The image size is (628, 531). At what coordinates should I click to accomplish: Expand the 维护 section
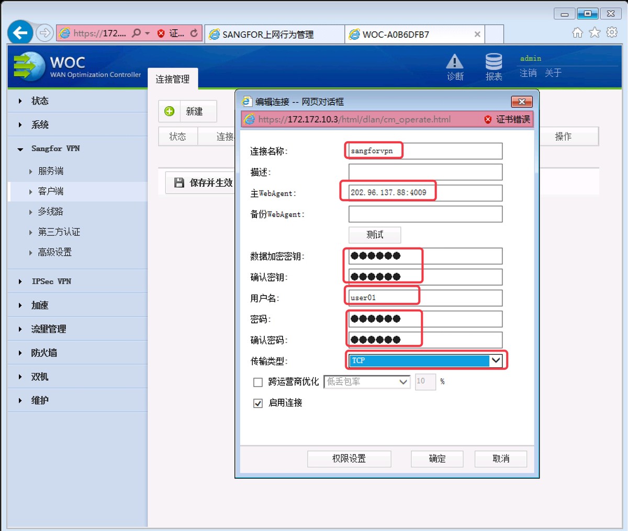[x=77, y=400]
